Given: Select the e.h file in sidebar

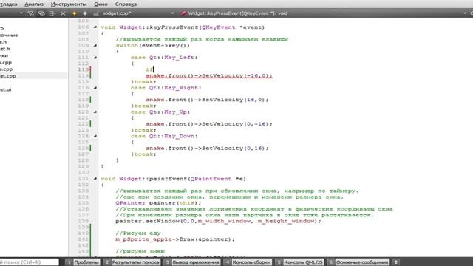Looking at the screenshot, I should tap(3, 42).
